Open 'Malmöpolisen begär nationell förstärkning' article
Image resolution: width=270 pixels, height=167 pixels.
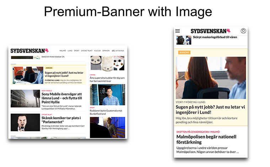pos(206,139)
